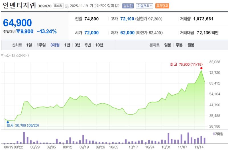Expand the 기업개요 dropdown

coord(144,6)
